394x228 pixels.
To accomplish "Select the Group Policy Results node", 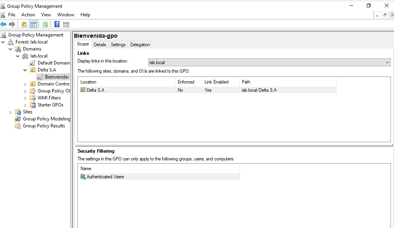I will tap(44, 126).
